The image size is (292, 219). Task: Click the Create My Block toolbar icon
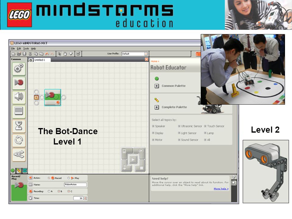tap(78, 54)
